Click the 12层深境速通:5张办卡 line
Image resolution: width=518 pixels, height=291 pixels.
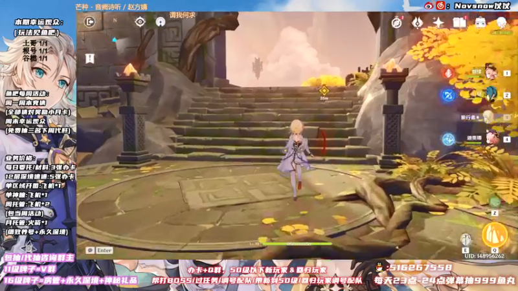(x=39, y=177)
